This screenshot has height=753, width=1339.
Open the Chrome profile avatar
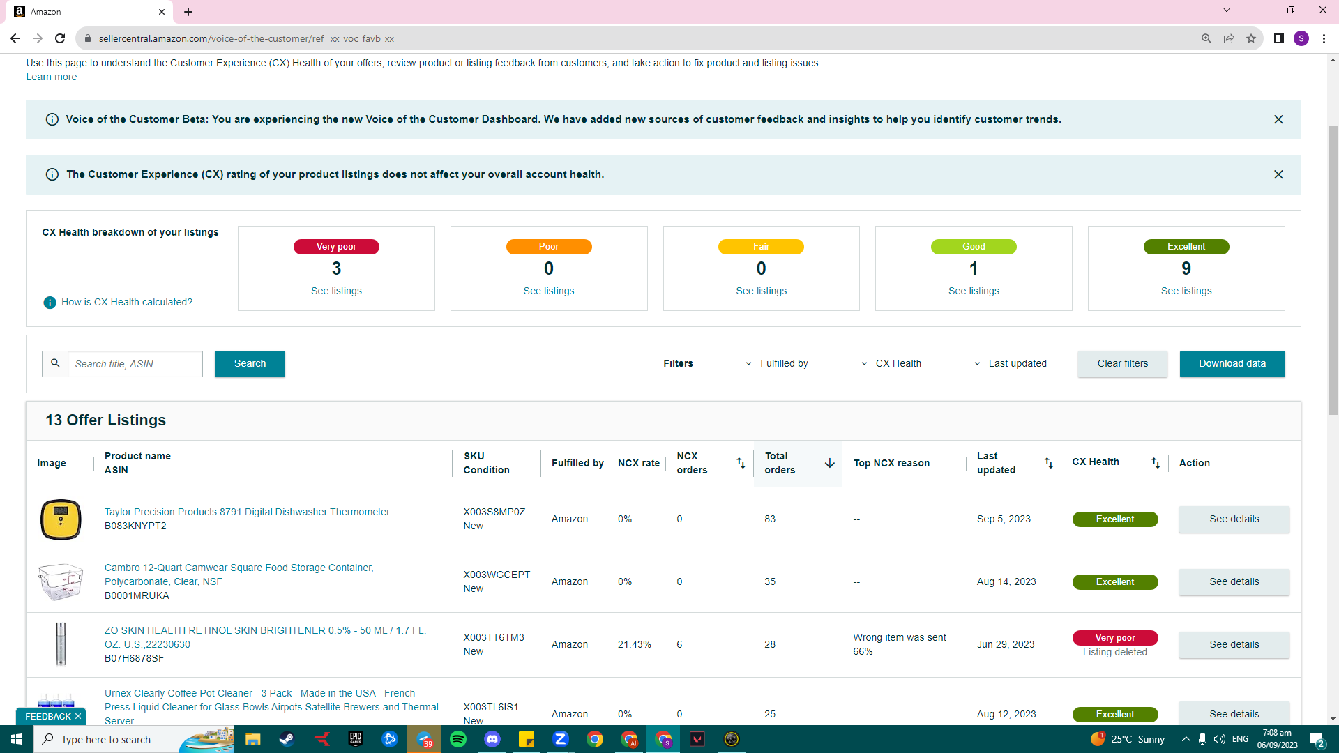(x=1301, y=38)
